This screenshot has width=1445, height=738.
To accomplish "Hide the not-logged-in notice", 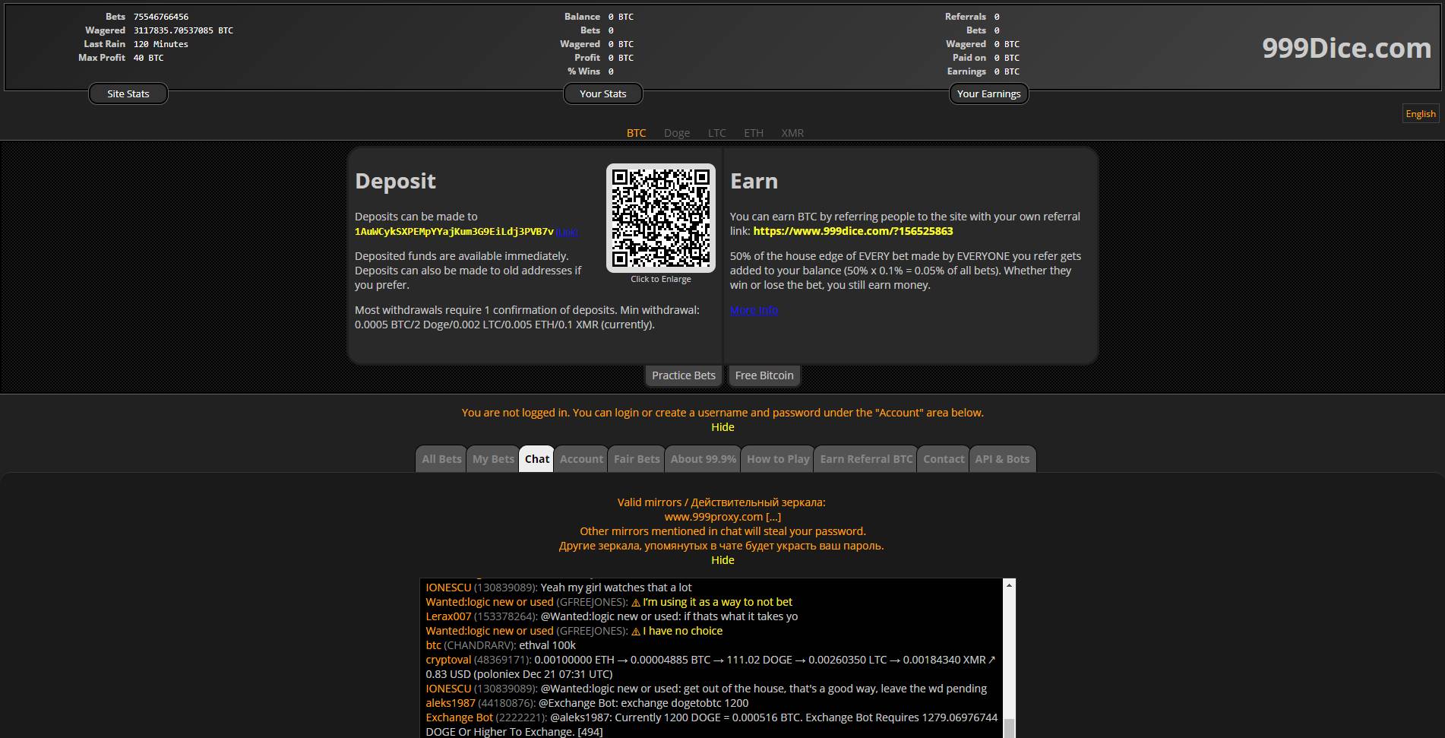I will tap(722, 427).
